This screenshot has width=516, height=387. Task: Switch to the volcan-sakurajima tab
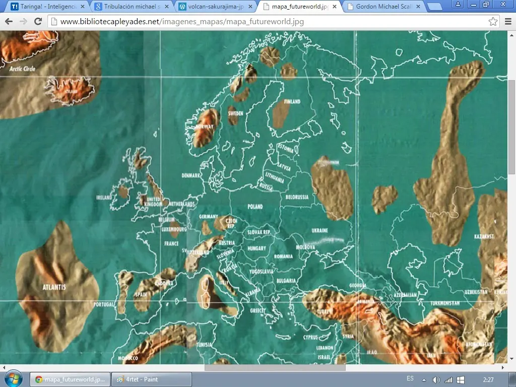pyautogui.click(x=216, y=6)
